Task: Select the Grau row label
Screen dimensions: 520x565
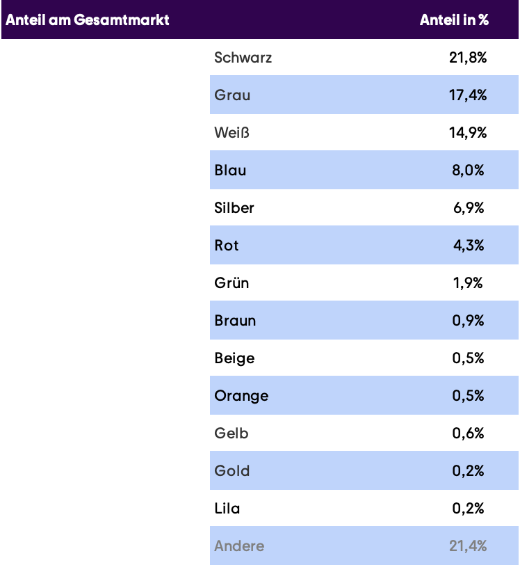Action: (x=232, y=95)
